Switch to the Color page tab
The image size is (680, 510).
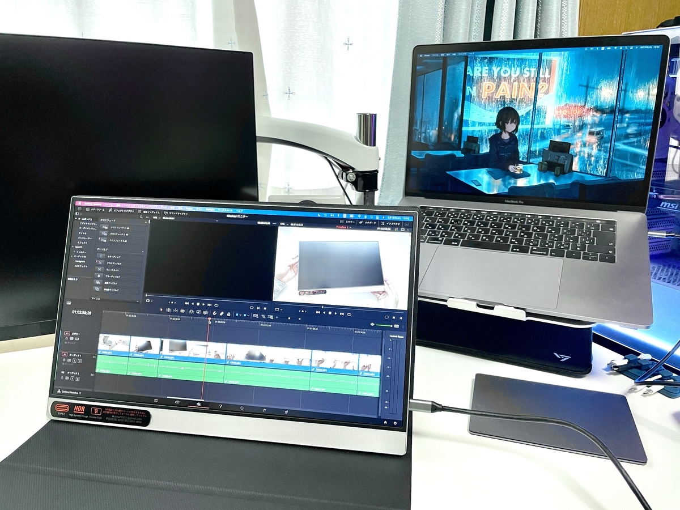[x=242, y=407]
